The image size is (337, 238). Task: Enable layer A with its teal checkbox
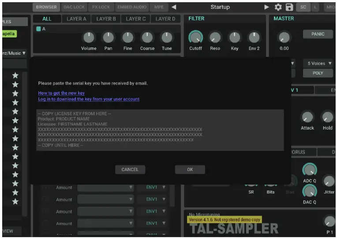[x=38, y=29]
